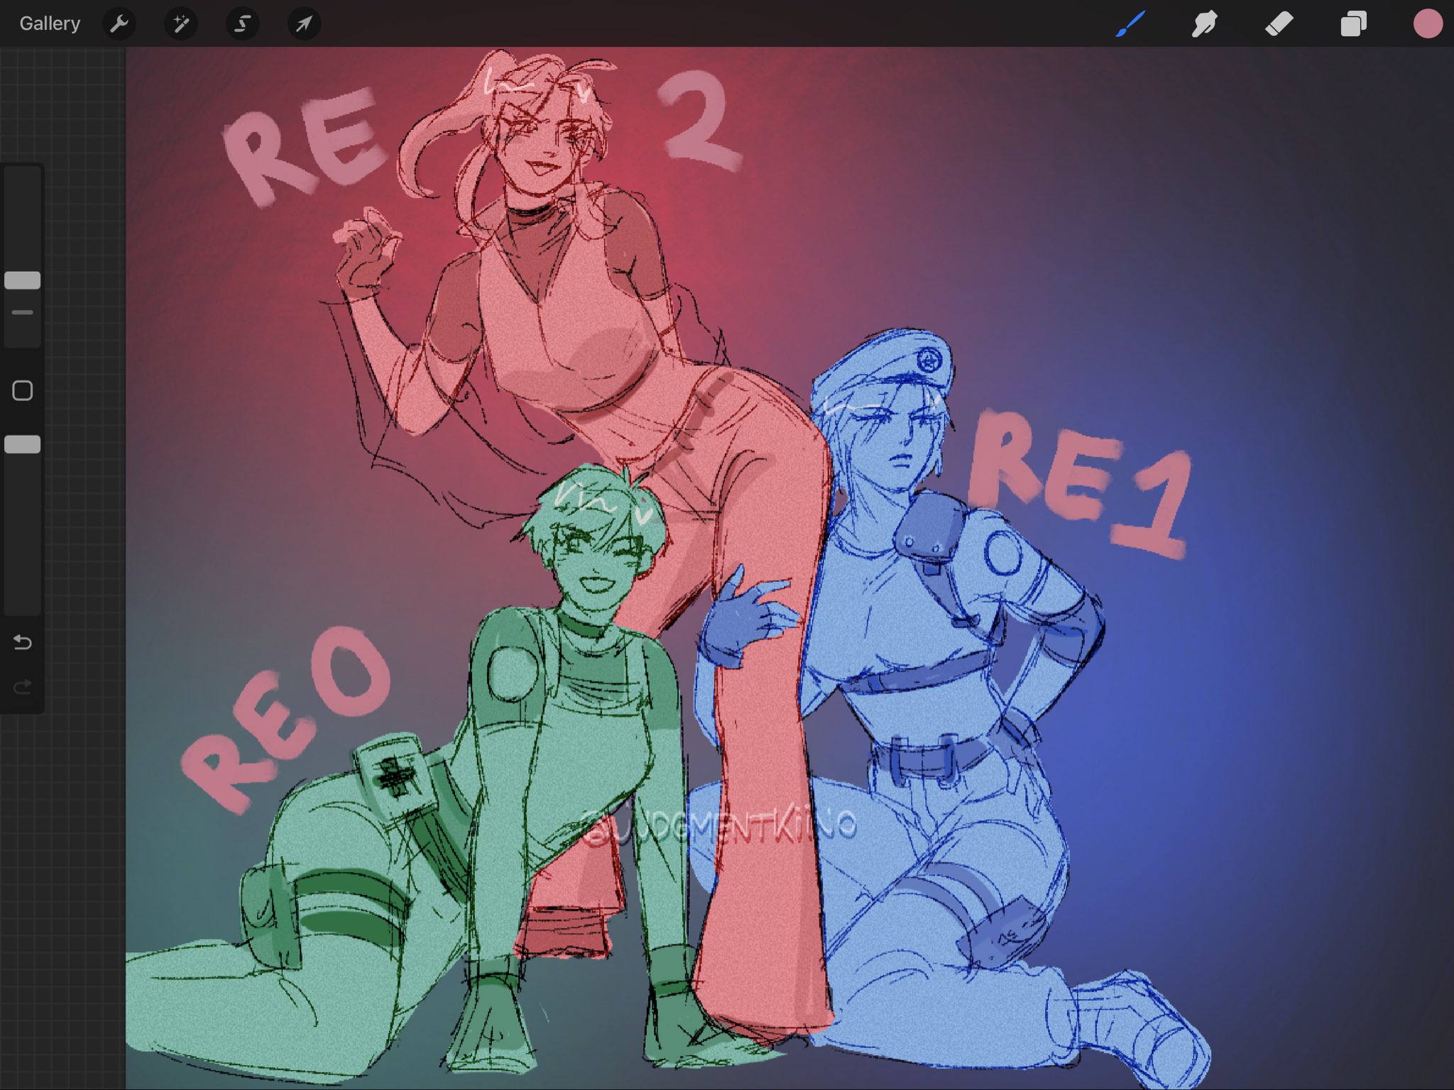
Task: Activate the Transform arrow tool
Action: tap(304, 24)
